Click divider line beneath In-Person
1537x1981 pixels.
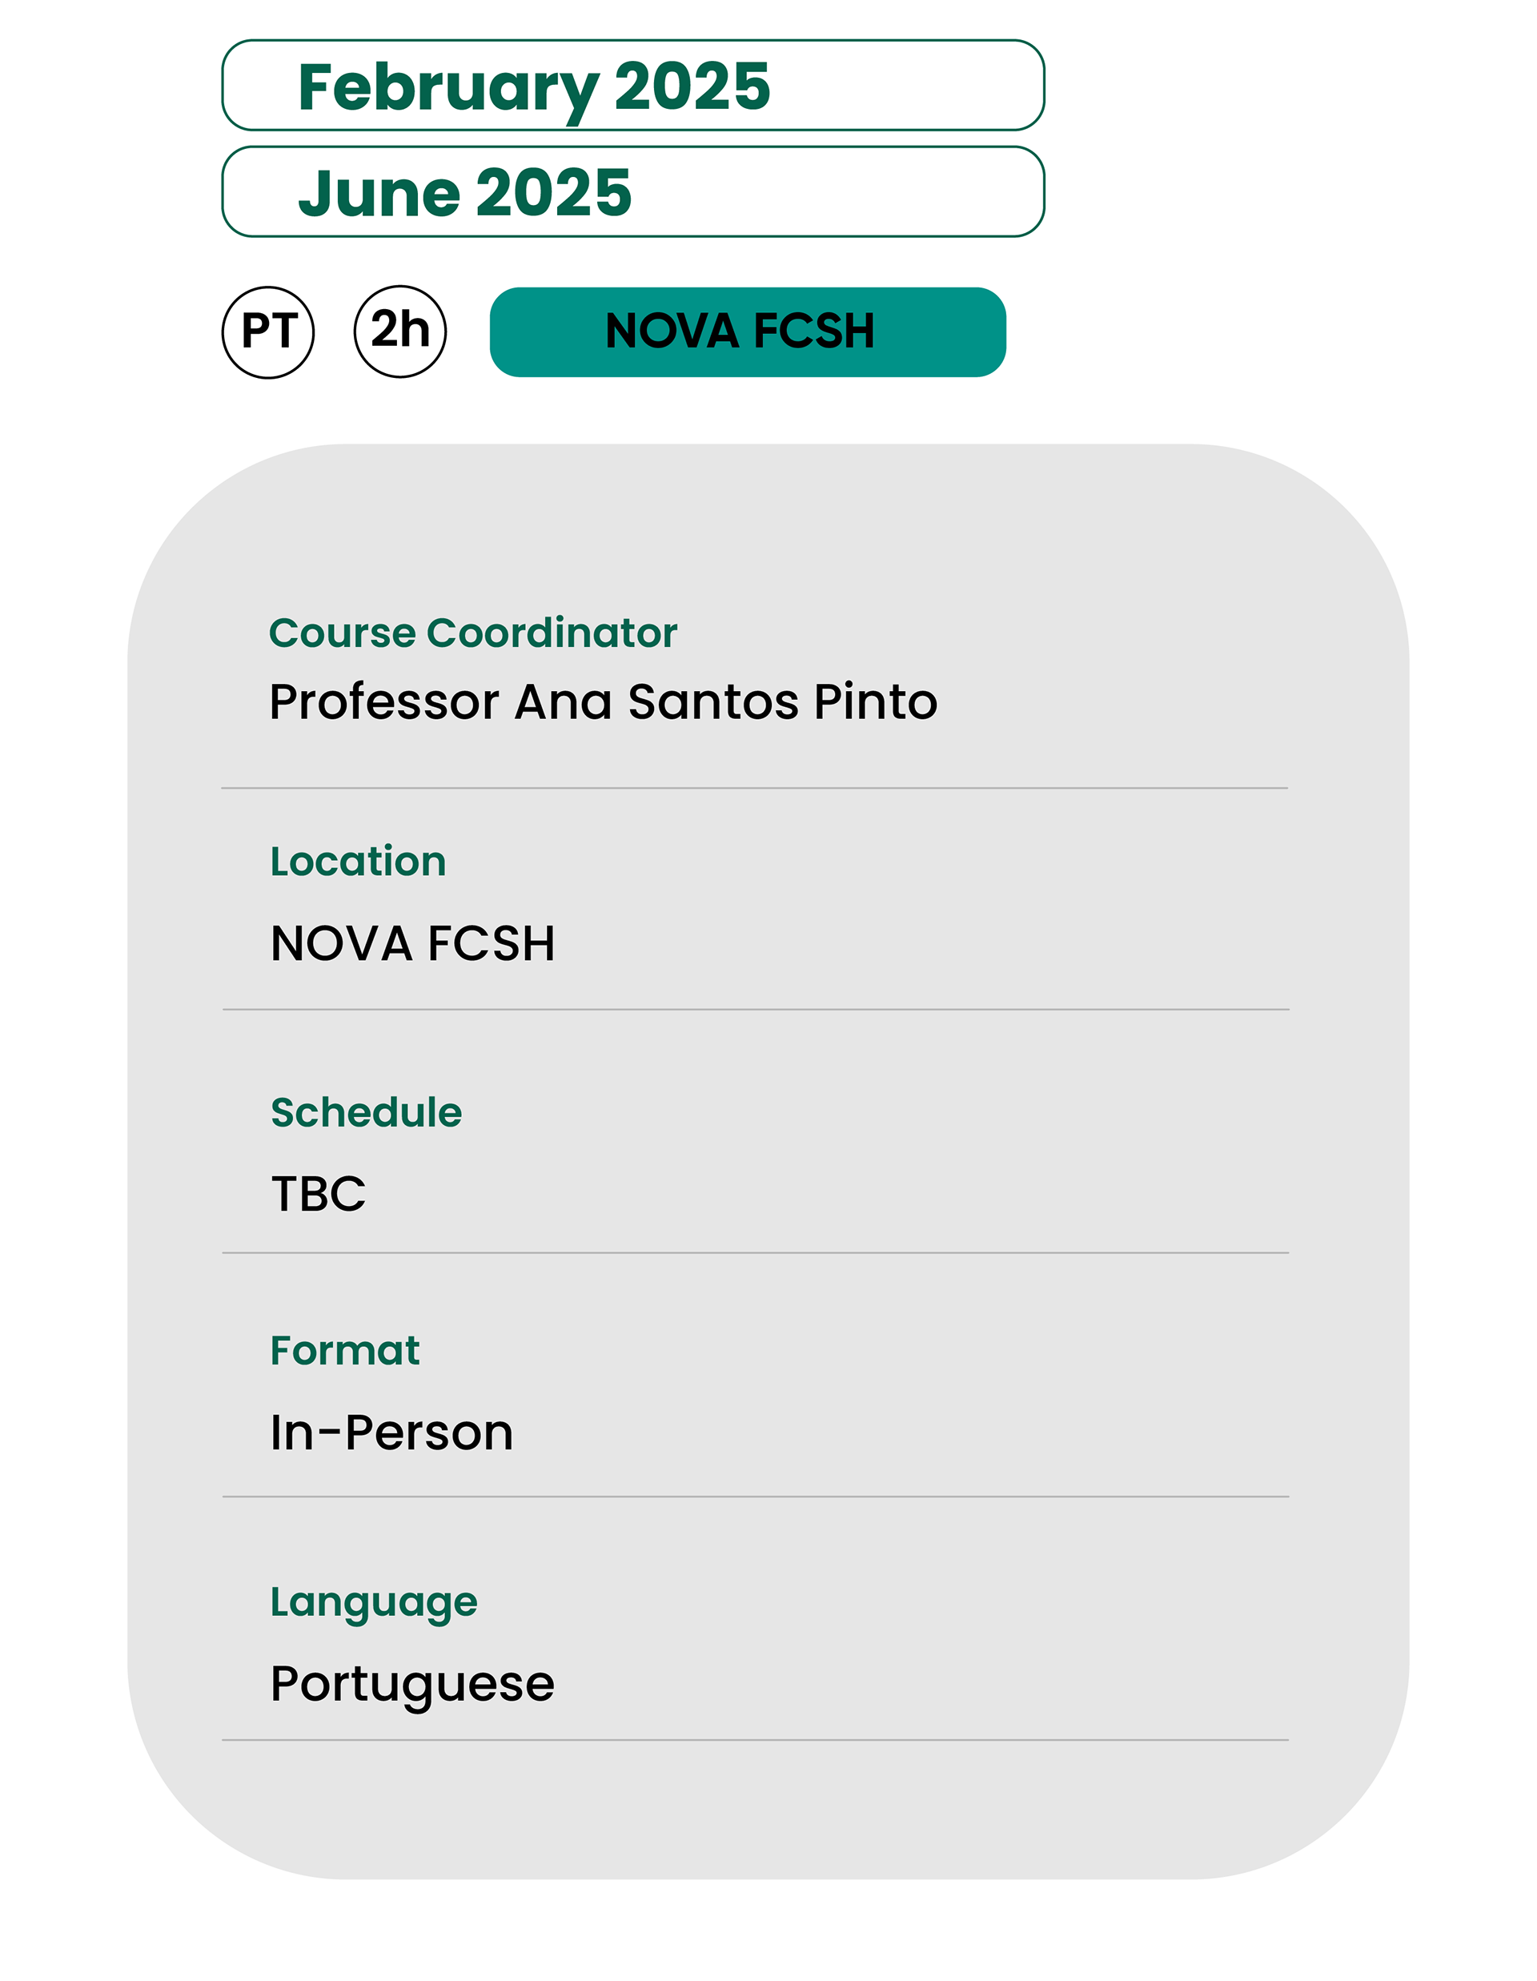coord(756,1497)
